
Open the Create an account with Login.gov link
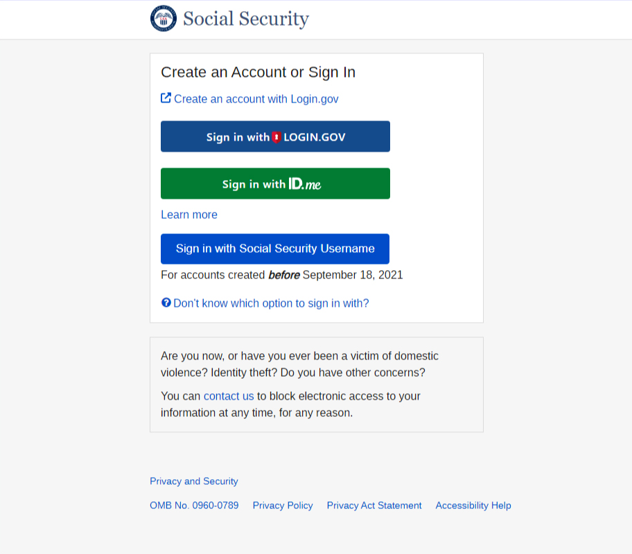pyautogui.click(x=256, y=99)
